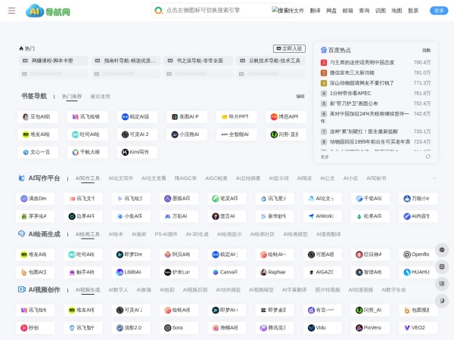Open the 网盘 top menu link

[x=331, y=11]
